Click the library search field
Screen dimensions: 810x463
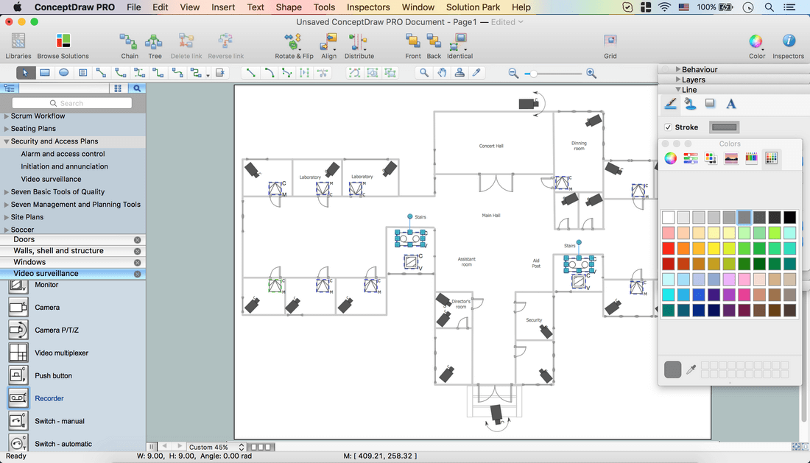click(72, 103)
